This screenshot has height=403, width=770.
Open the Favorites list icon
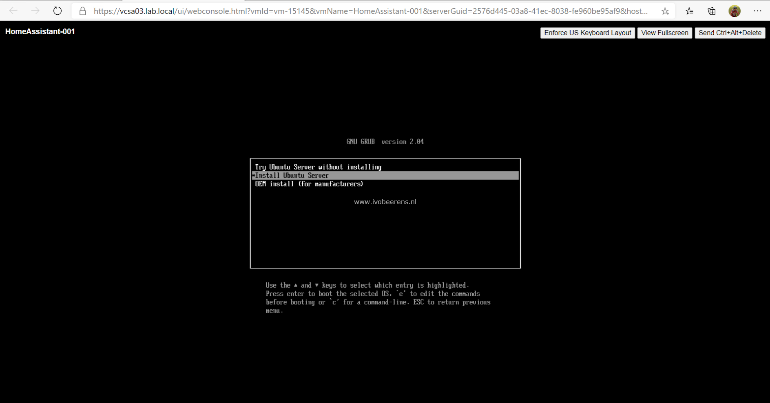(x=689, y=11)
